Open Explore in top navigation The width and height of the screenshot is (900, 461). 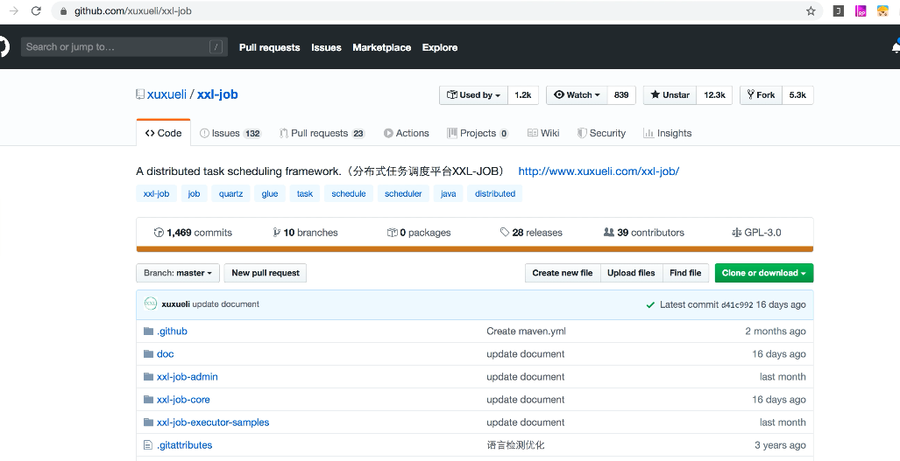click(440, 47)
